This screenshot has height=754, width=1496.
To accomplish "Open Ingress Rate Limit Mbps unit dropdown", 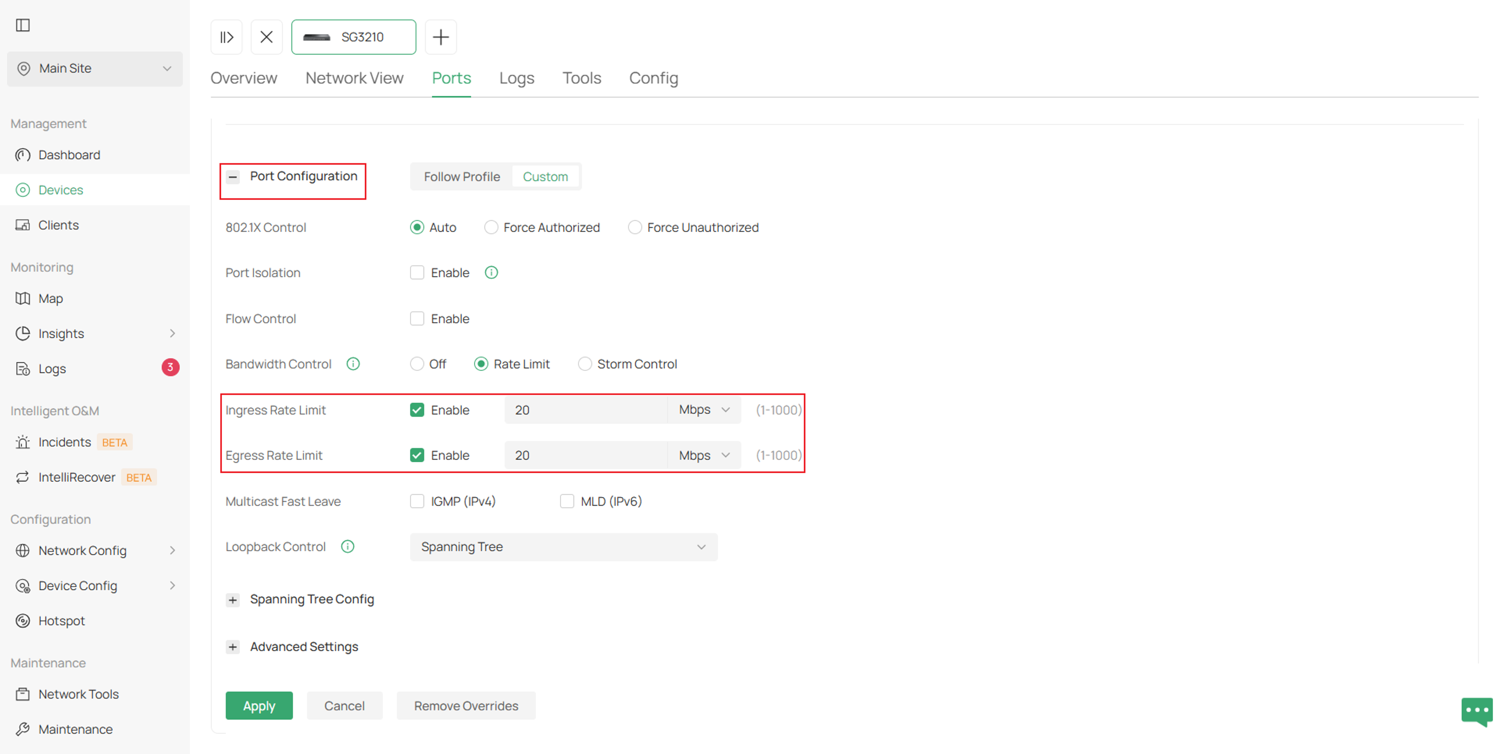I will pos(704,410).
